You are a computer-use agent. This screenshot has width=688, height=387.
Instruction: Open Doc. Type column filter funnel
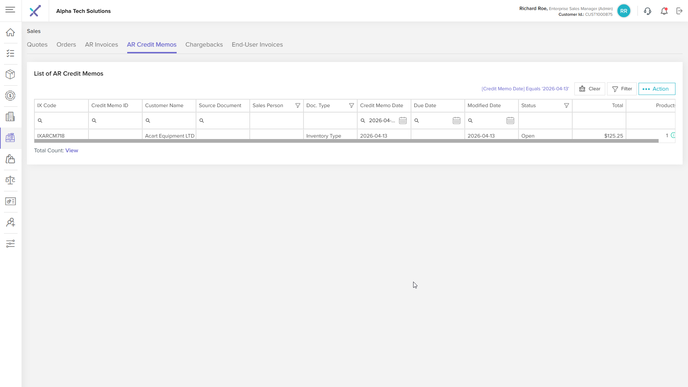[352, 106]
